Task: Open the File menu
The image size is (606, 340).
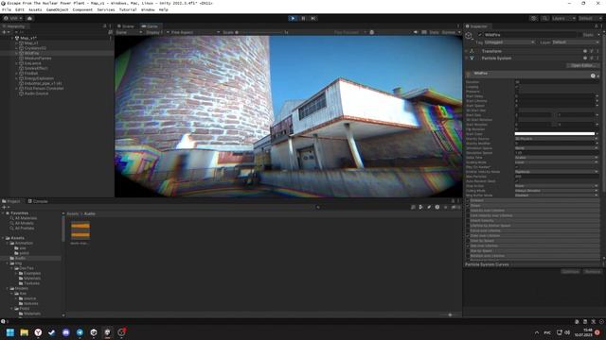Action: coord(7,9)
